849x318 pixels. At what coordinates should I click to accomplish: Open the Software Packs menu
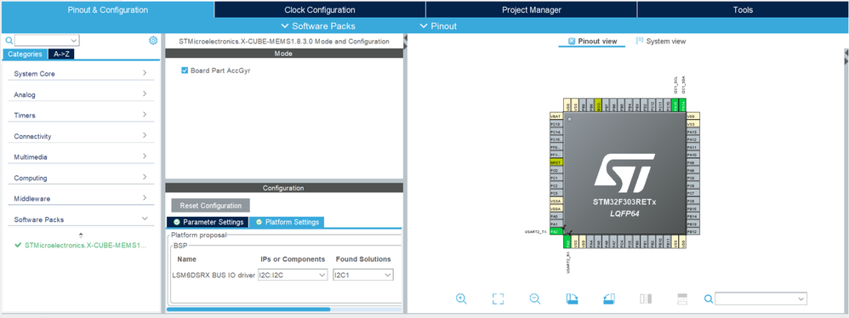tap(318, 26)
